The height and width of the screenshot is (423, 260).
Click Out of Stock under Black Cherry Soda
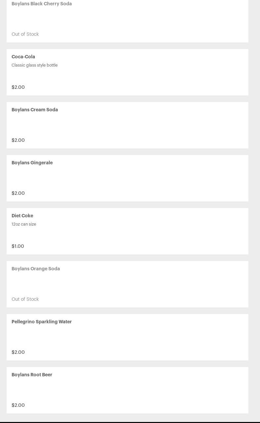click(x=25, y=34)
